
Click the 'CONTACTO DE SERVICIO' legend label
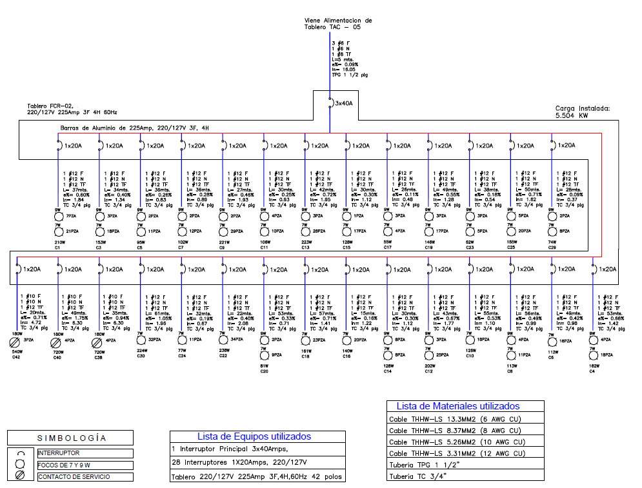[x=74, y=476]
